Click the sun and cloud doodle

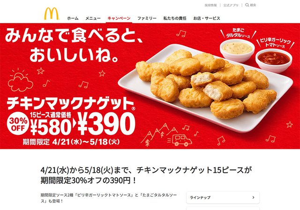point(20,80)
